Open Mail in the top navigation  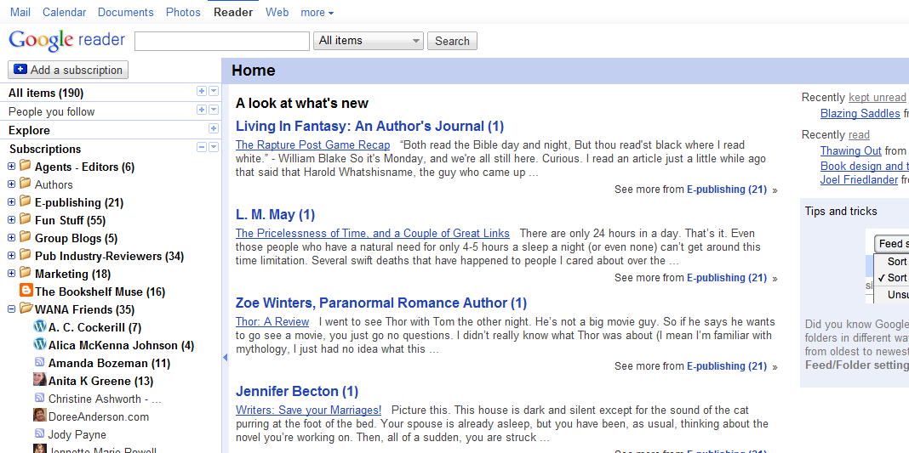point(20,12)
